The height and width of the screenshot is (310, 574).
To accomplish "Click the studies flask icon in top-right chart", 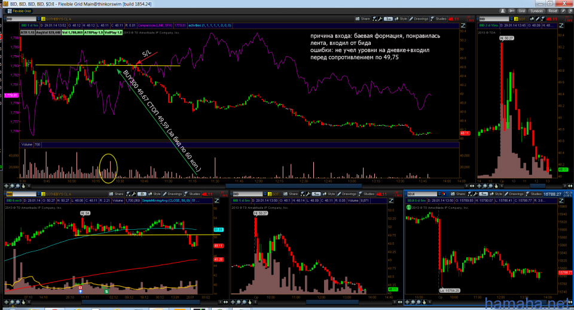I will [543, 19].
